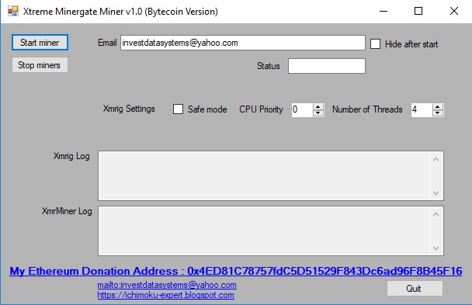Open the ichimoku-expert.blogspot.com link
Image resolution: width=472 pixels, height=305 pixels.
165,295
